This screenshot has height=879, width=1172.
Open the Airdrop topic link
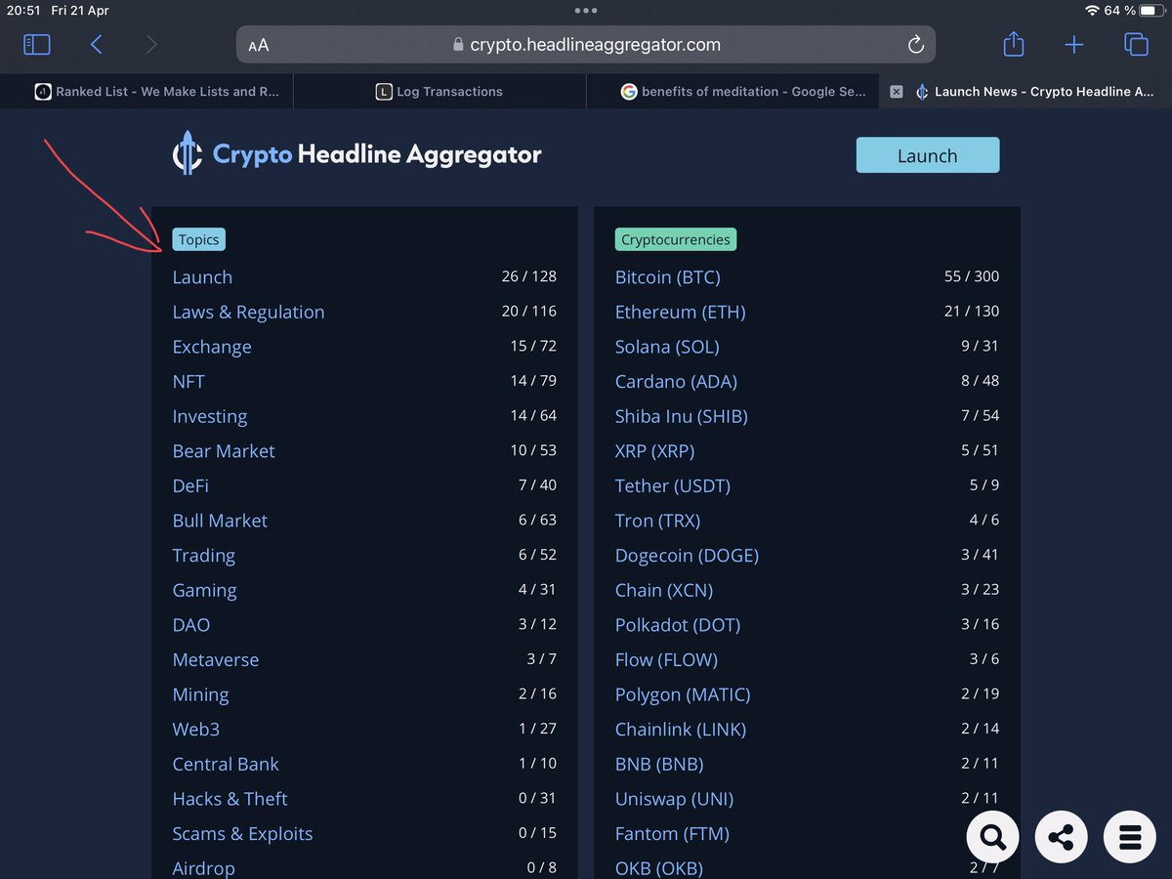[203, 868]
